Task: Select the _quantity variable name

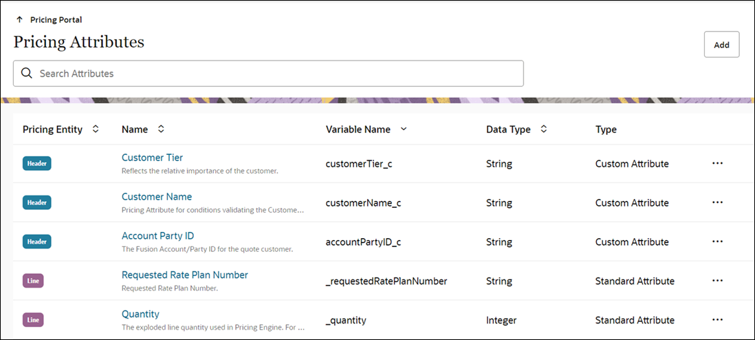Action: (x=346, y=320)
